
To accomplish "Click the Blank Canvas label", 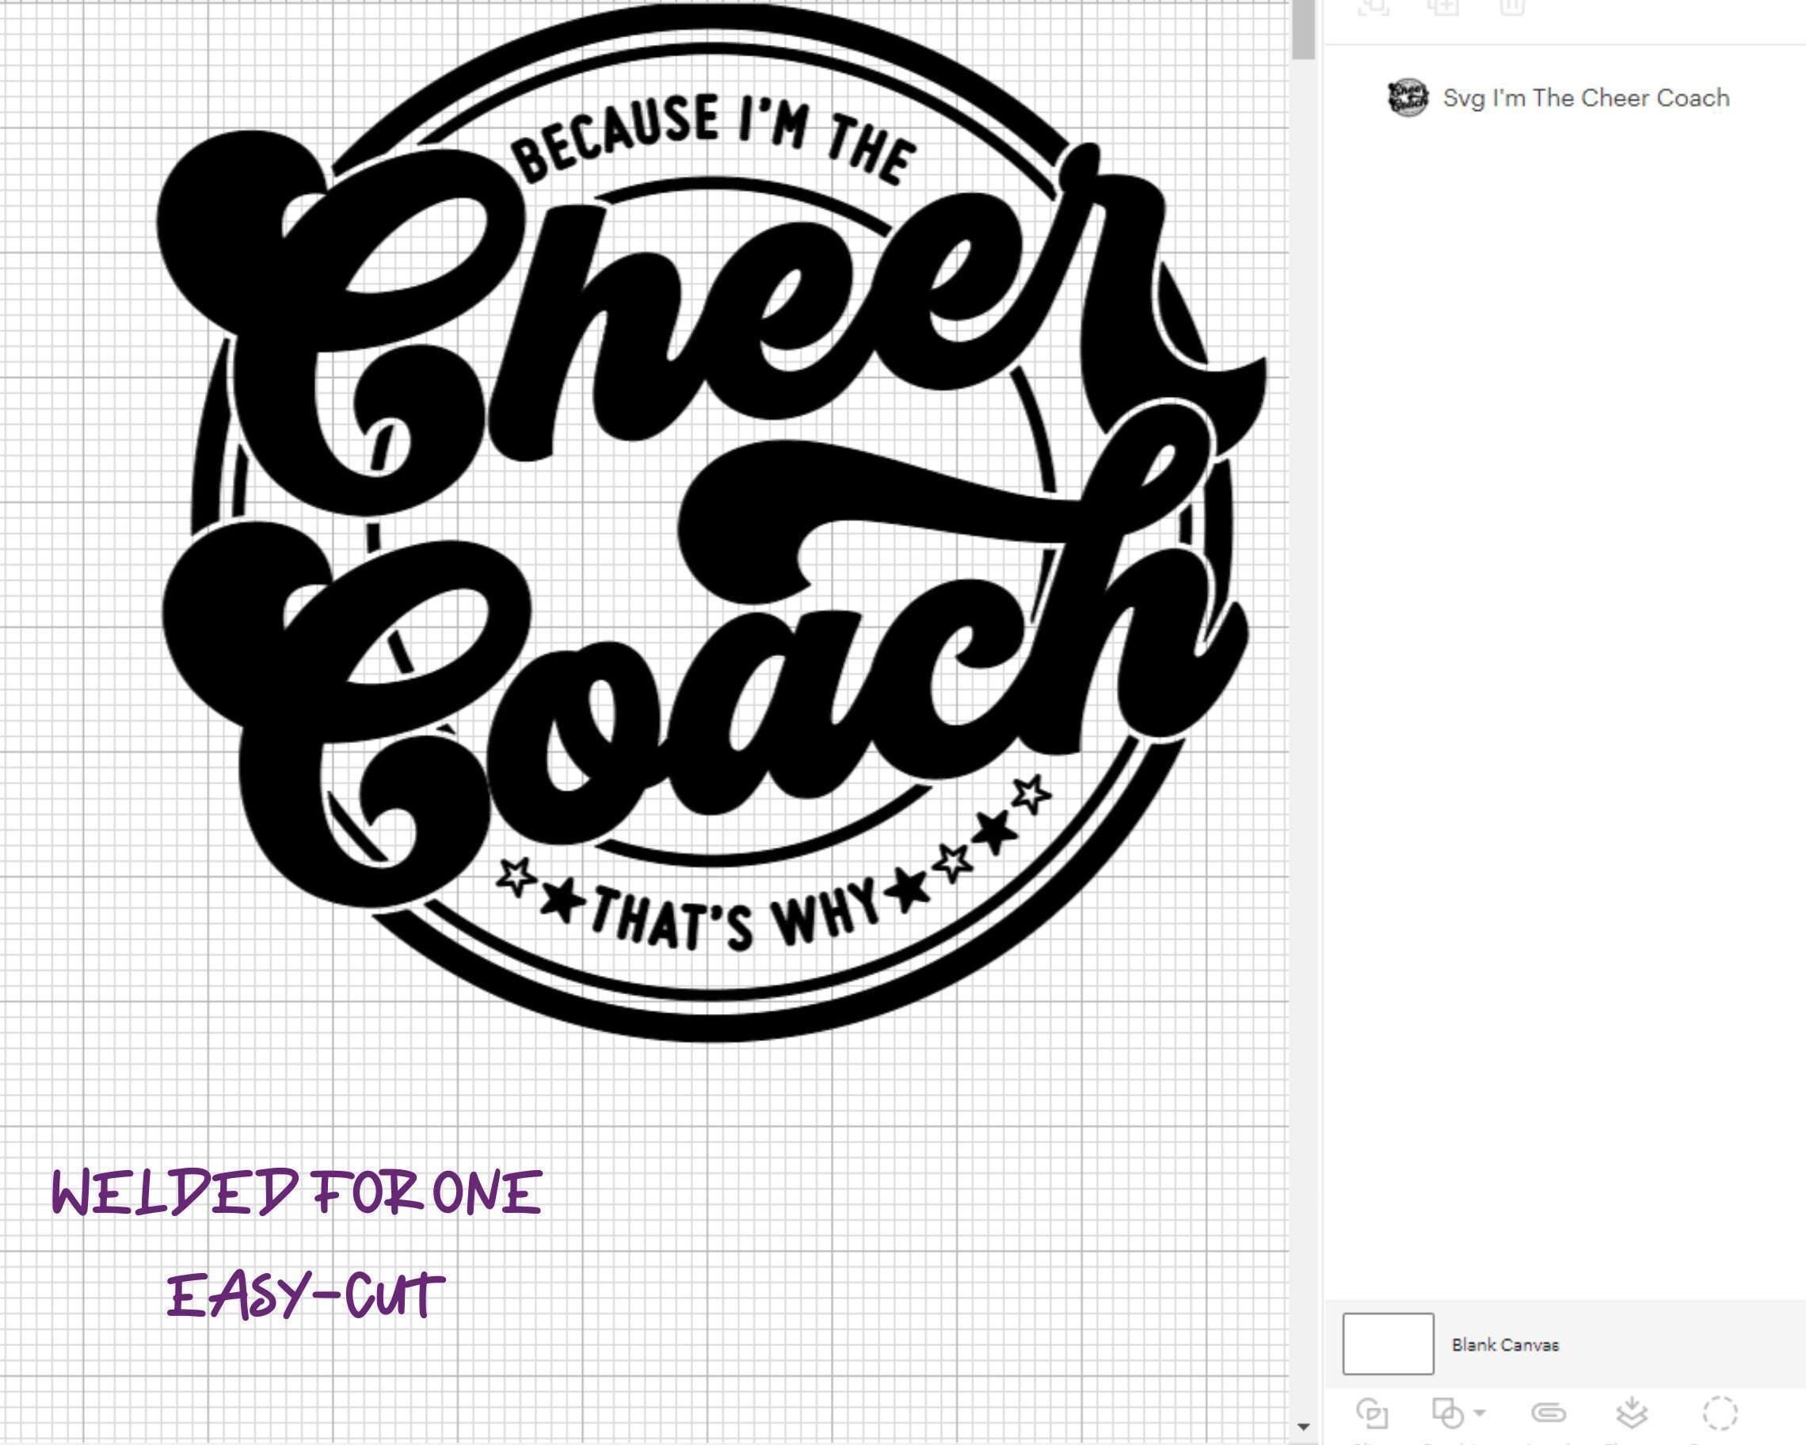I will click(x=1505, y=1344).
